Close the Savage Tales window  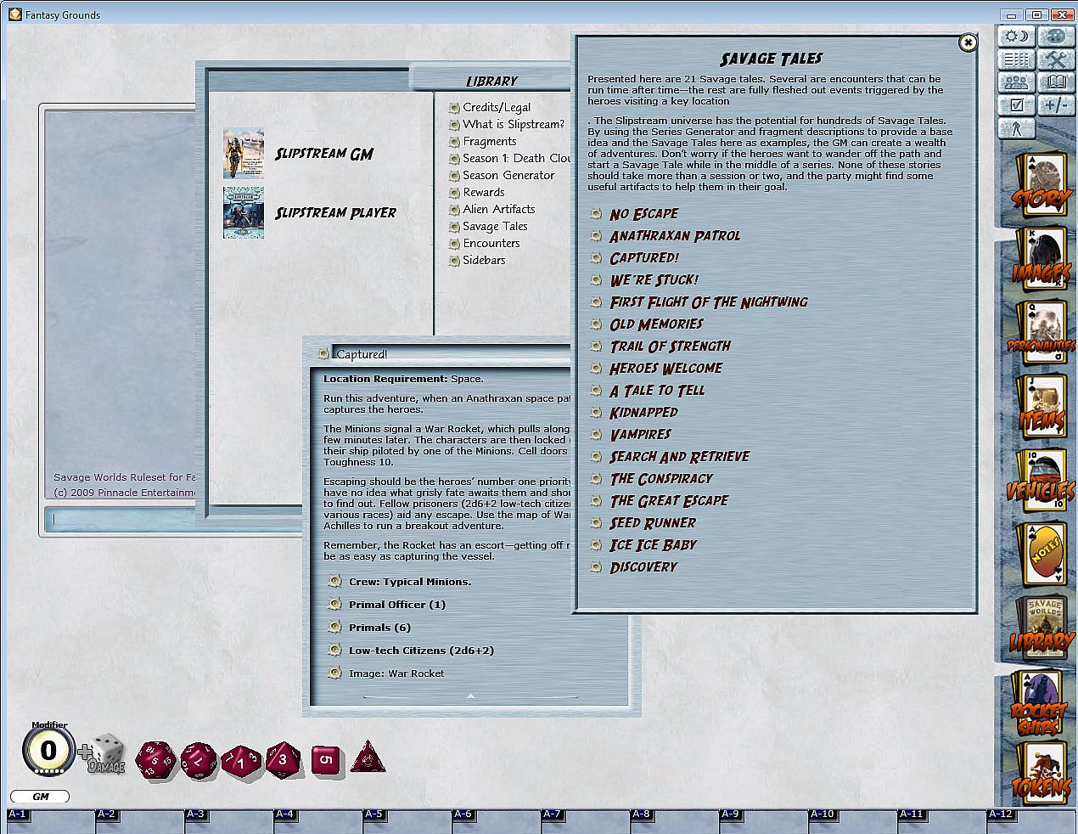pos(967,42)
